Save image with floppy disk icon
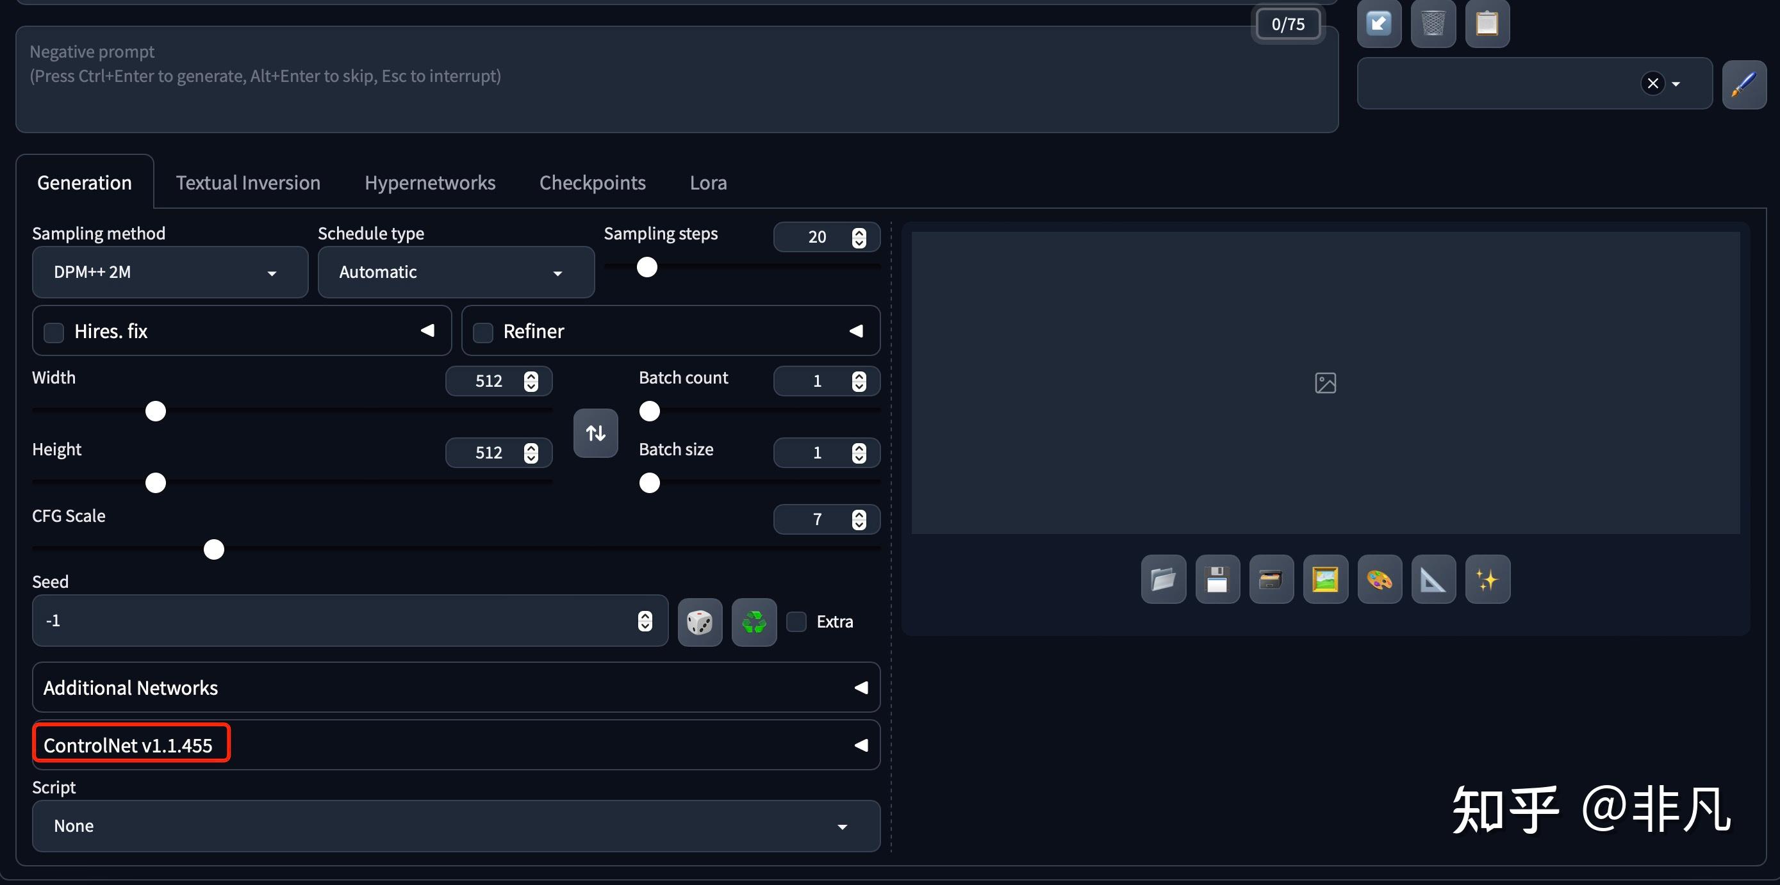1780x885 pixels. pyautogui.click(x=1217, y=579)
